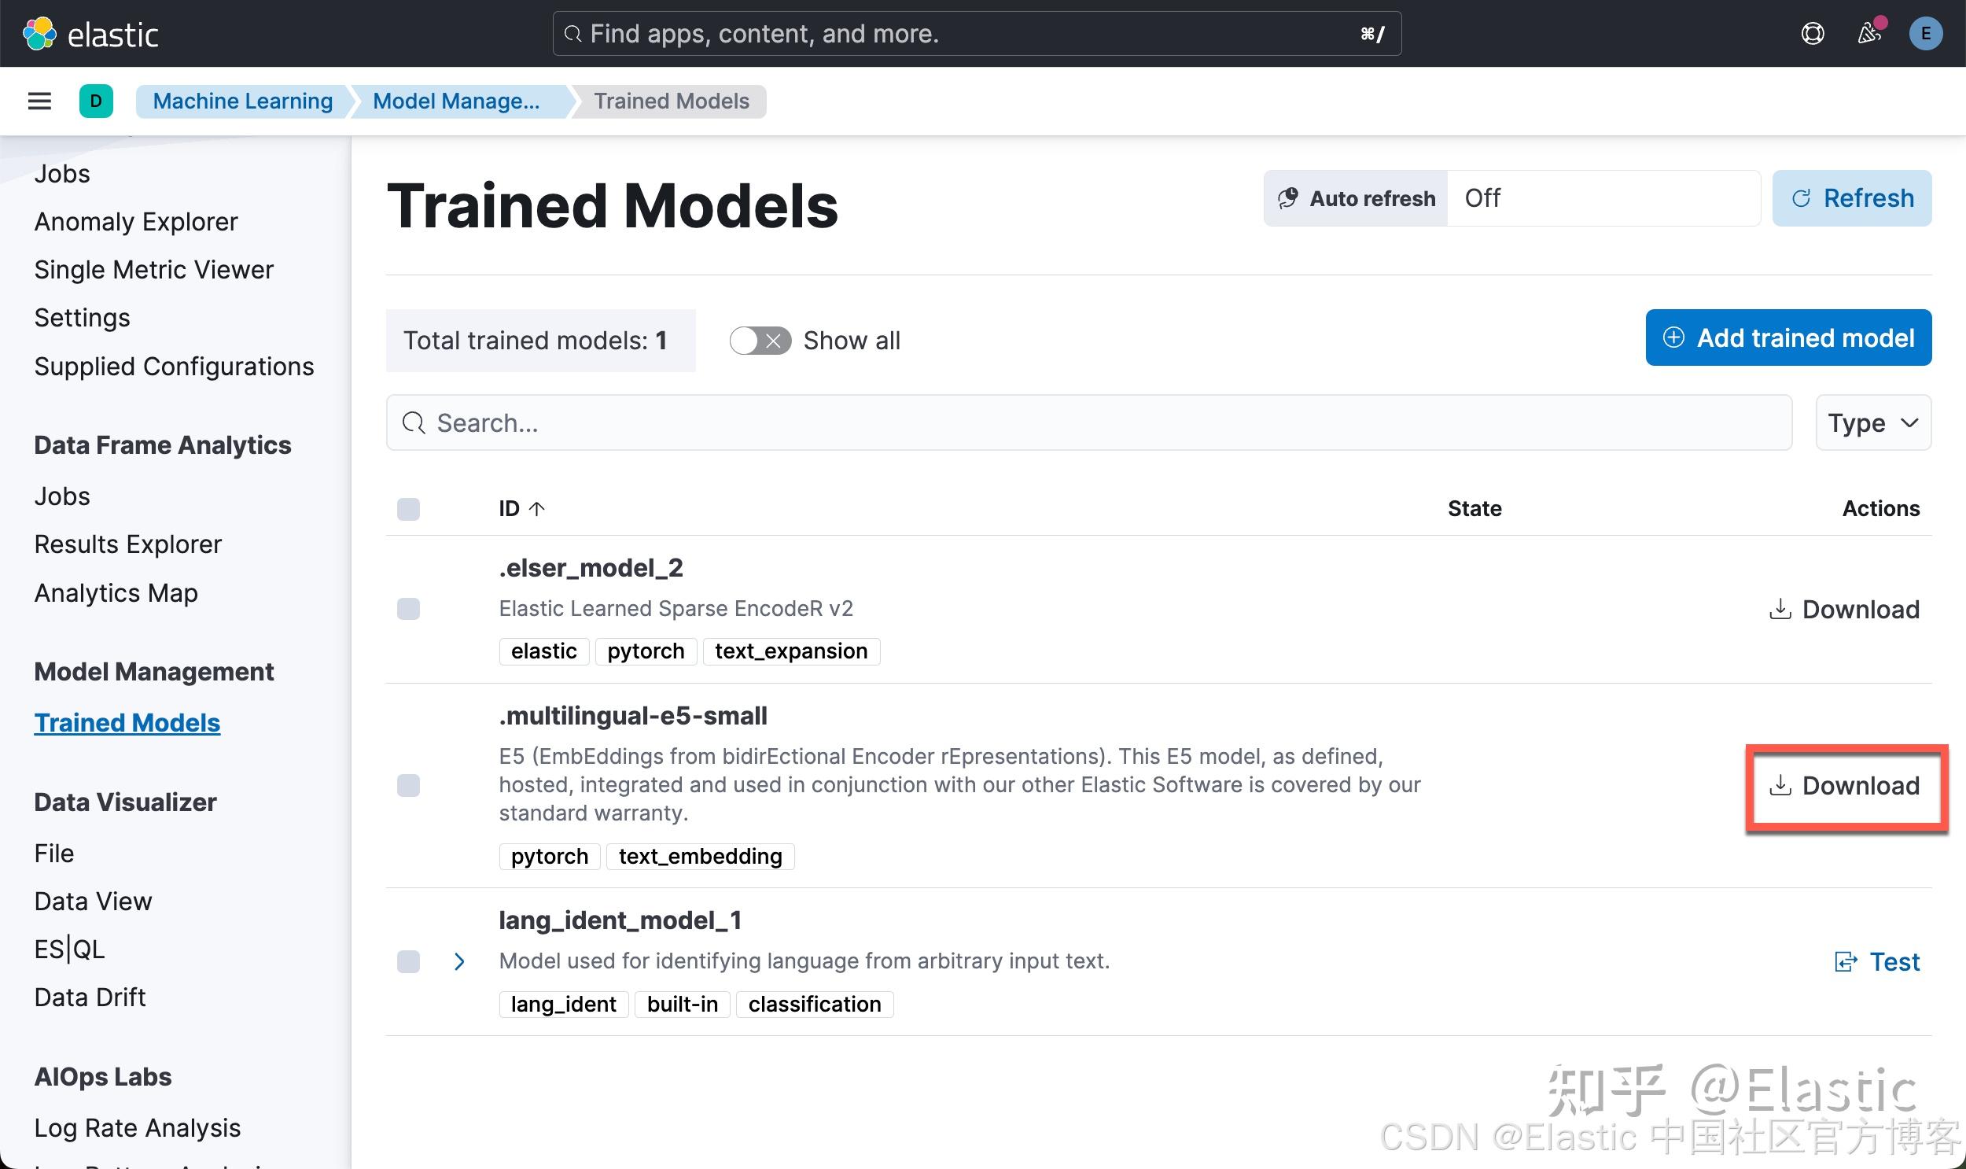
Task: Click the highlighted Download icon for .multilingual-e5-small
Action: pos(1846,785)
